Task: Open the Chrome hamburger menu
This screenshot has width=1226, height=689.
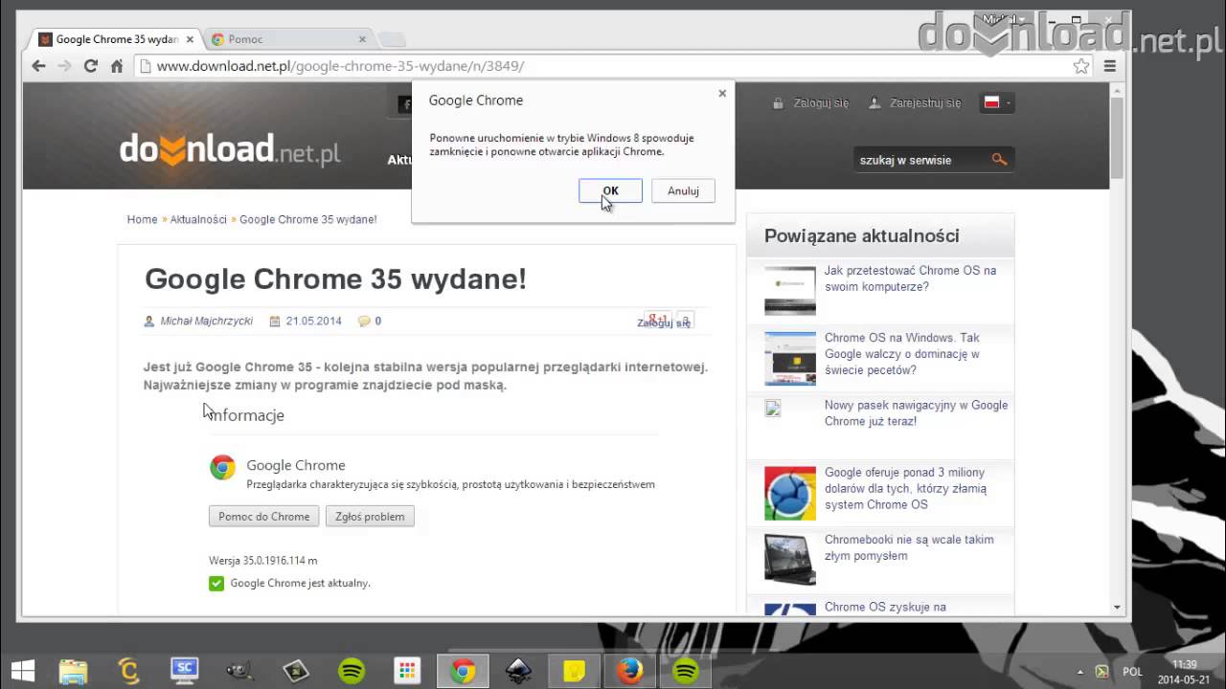Action: tap(1109, 66)
